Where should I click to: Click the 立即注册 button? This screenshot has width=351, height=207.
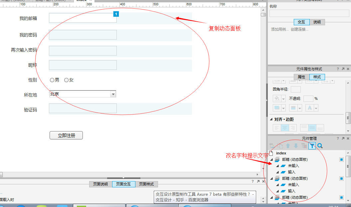point(66,135)
